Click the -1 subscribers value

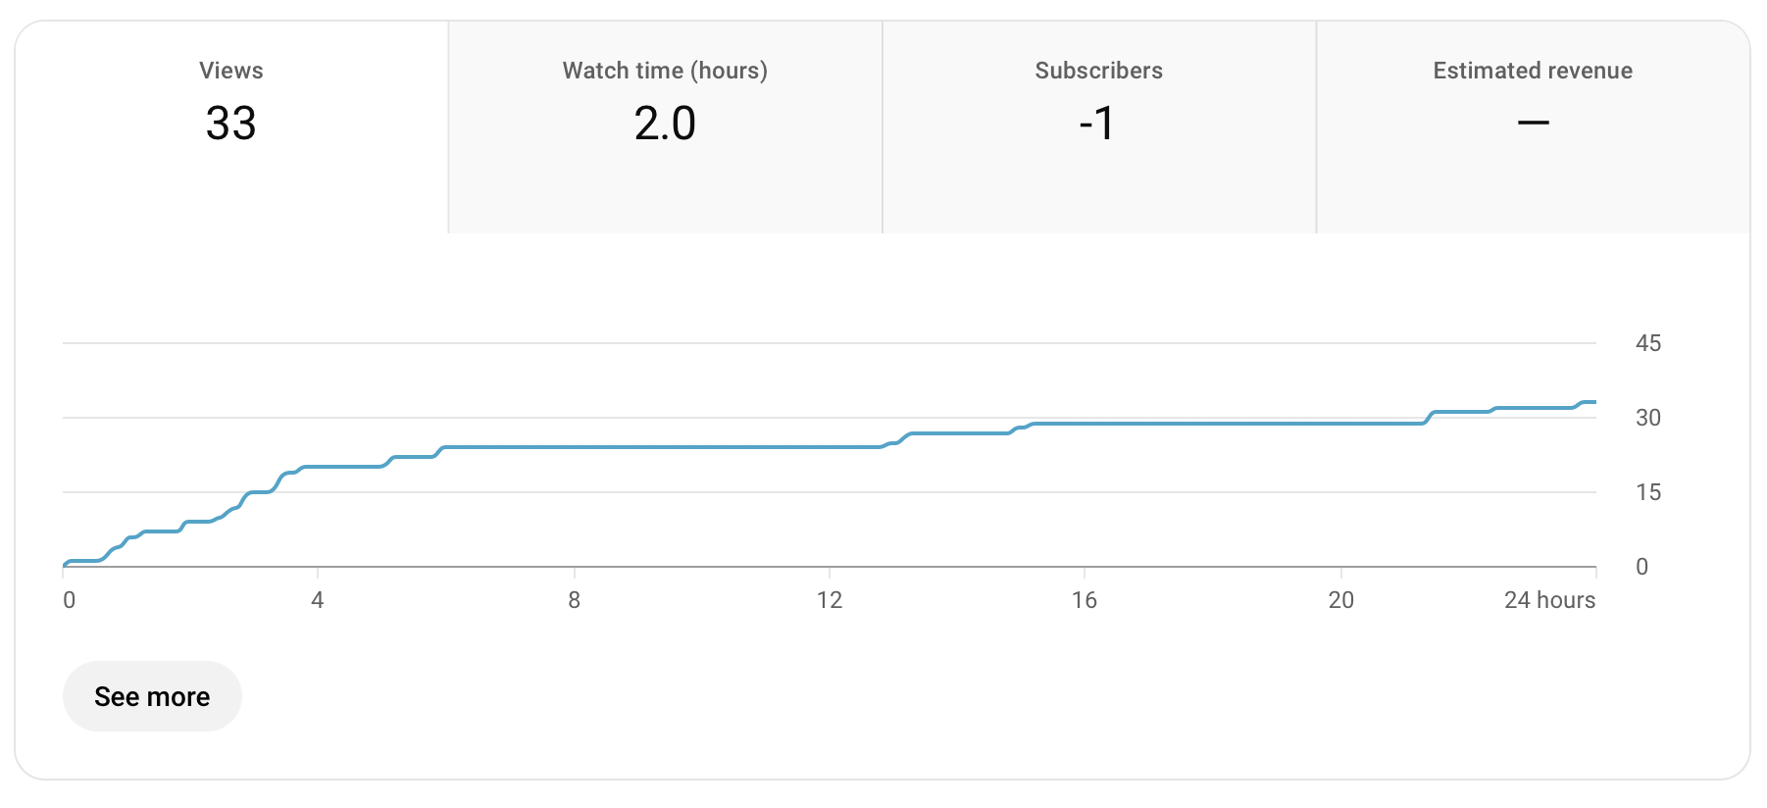click(1097, 124)
